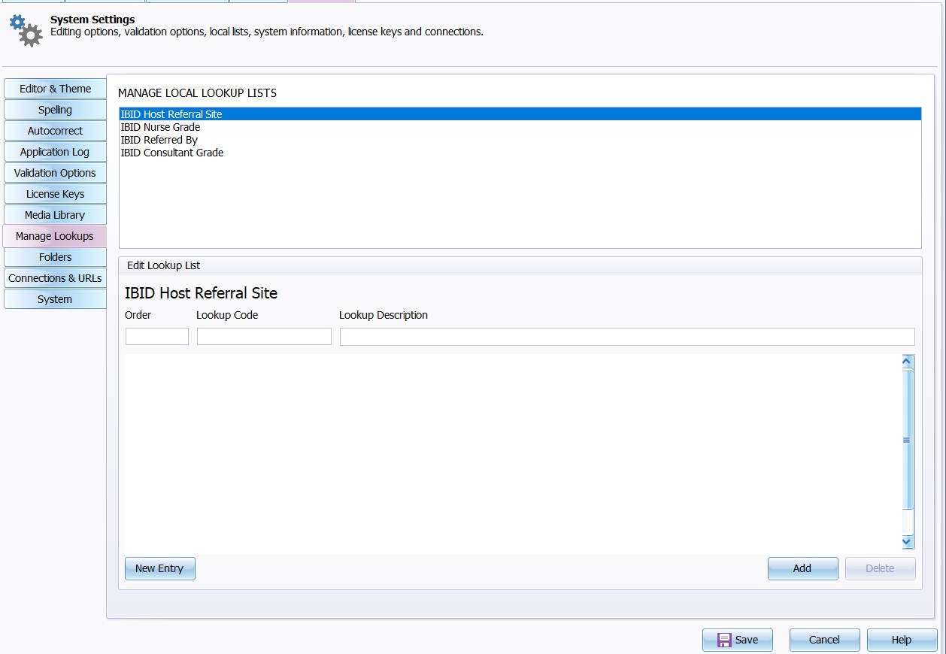
Task: Select IBID Referred By lookup list
Action: coord(159,140)
